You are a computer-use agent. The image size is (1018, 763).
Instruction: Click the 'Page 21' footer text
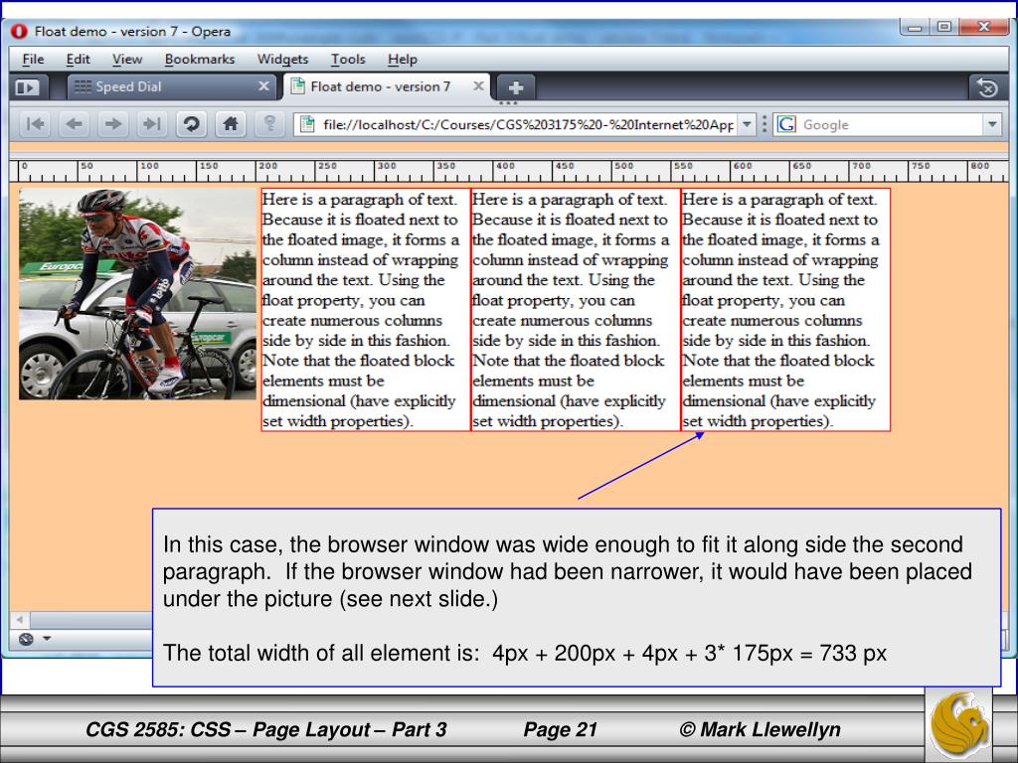click(x=560, y=730)
